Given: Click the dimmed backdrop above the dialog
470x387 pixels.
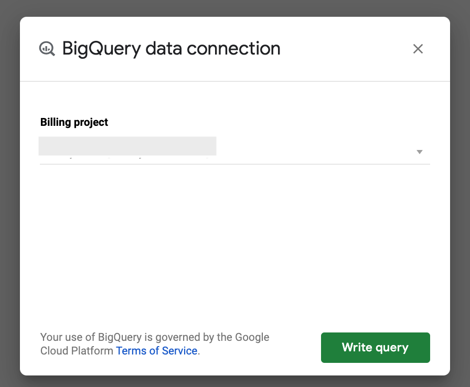Looking at the screenshot, I should (x=234, y=8).
